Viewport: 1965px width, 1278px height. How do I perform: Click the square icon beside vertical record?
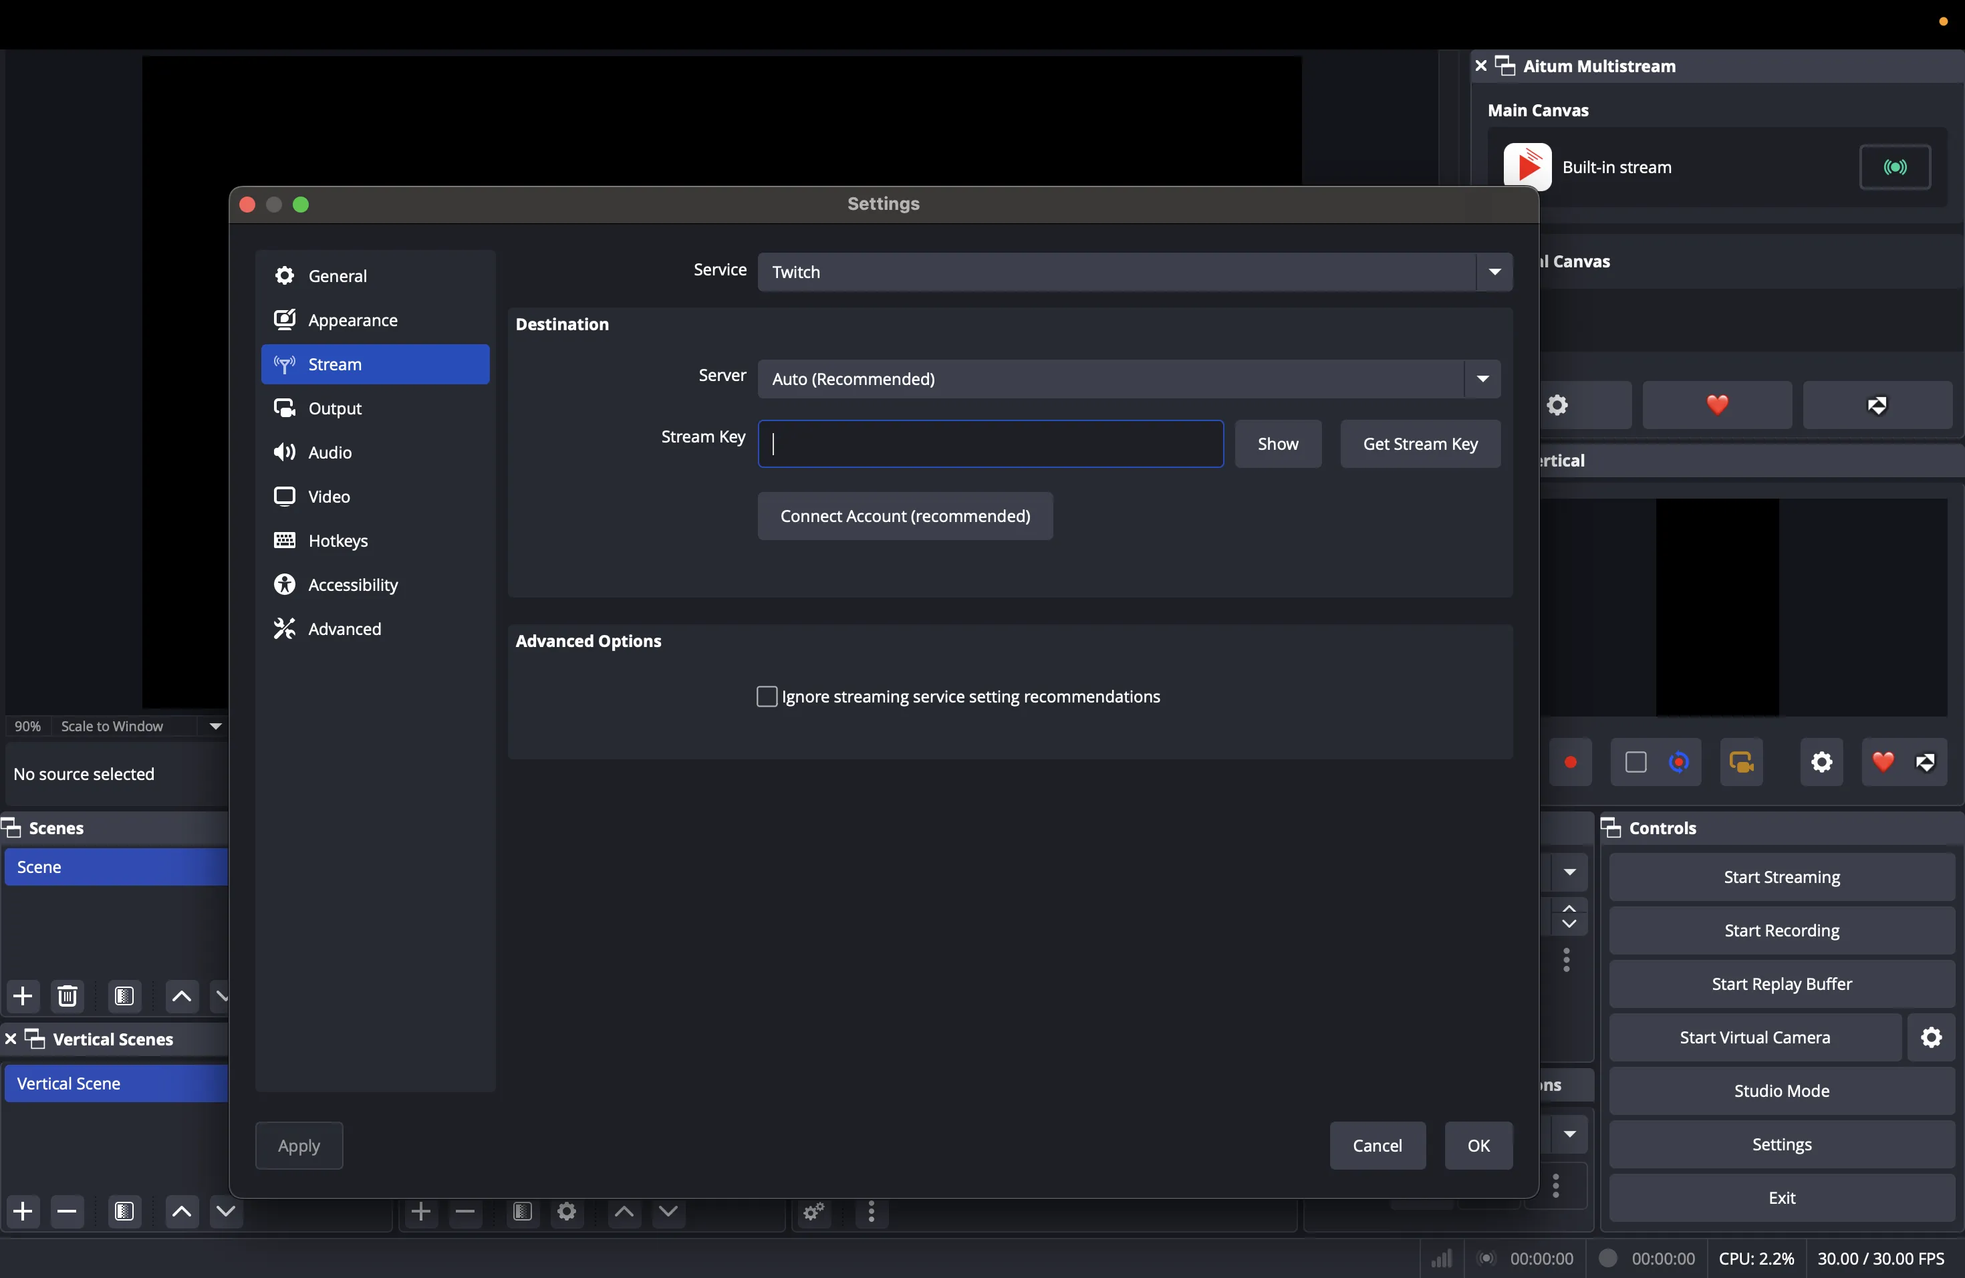tap(1635, 762)
